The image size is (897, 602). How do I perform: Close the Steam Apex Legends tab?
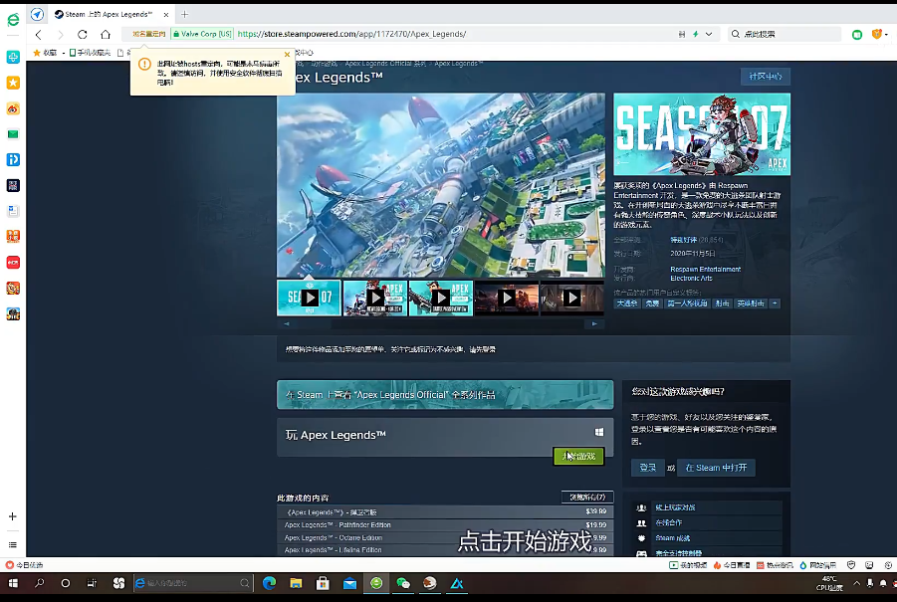pyautogui.click(x=166, y=14)
